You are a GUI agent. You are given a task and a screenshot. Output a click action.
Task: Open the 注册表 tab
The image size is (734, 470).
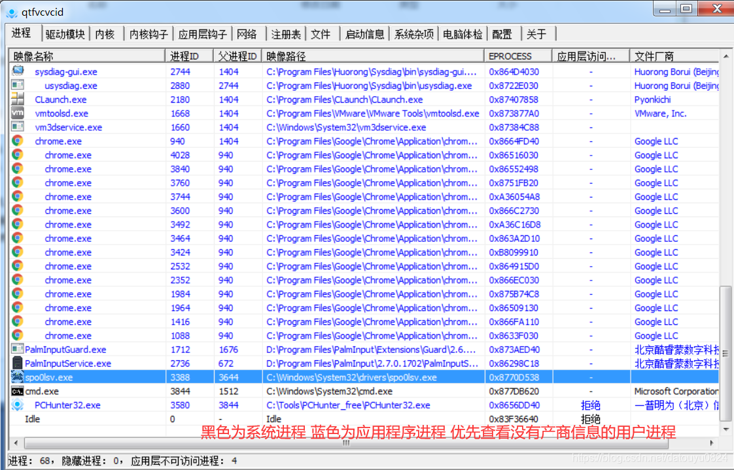coord(285,34)
